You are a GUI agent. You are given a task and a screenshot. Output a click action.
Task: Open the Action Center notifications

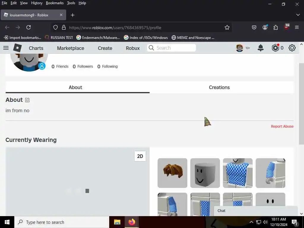click(x=295, y=222)
